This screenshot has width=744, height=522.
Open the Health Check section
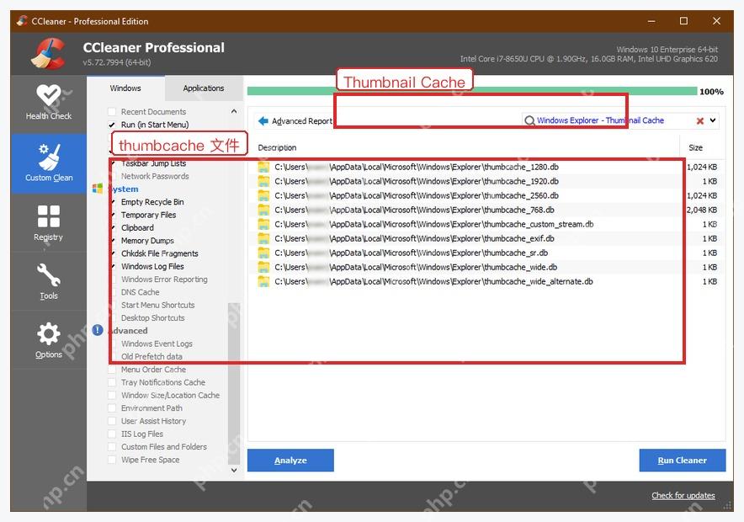[x=49, y=102]
